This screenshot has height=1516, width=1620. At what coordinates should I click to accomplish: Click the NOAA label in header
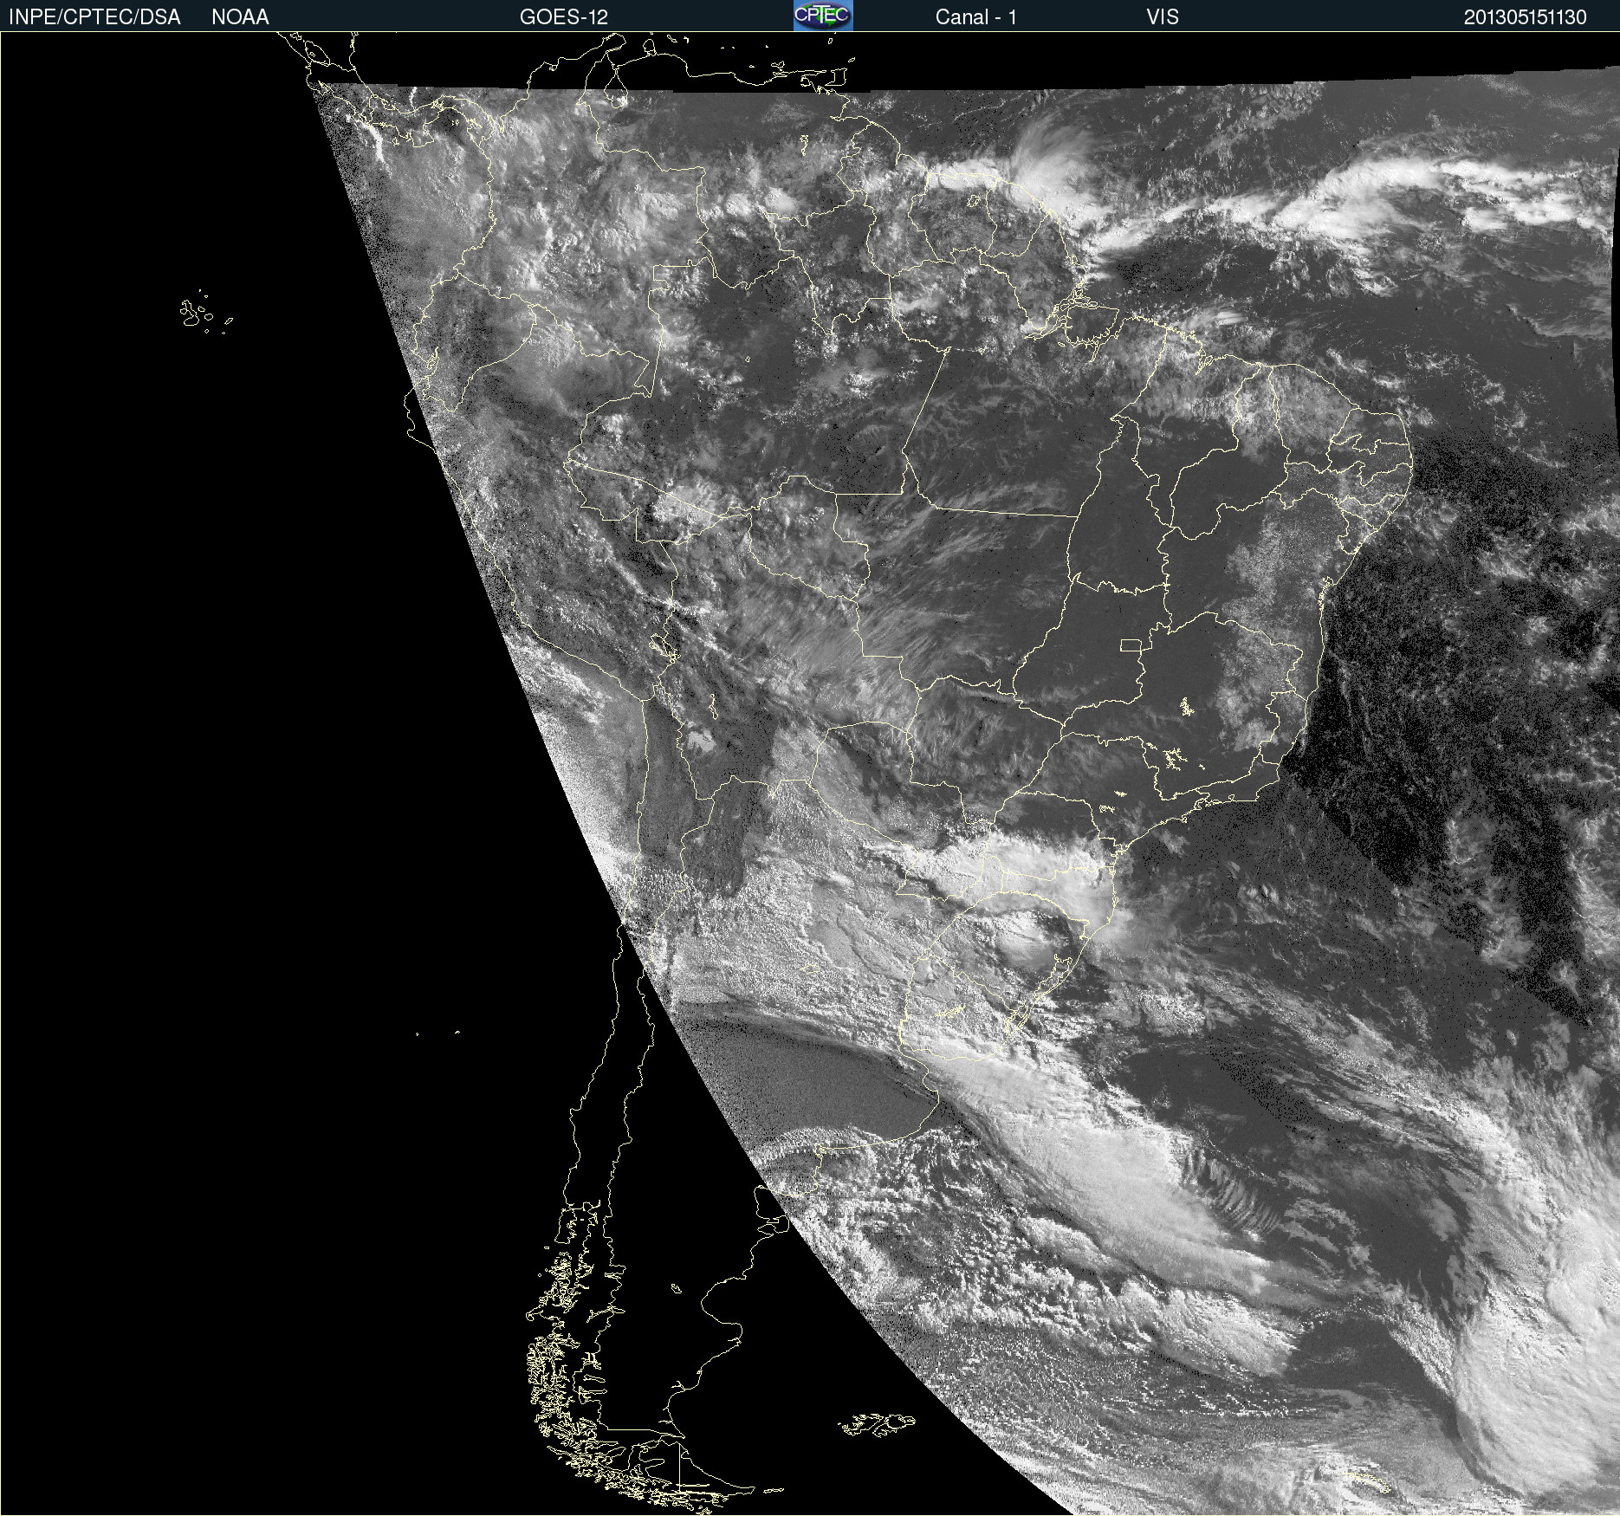pos(240,17)
